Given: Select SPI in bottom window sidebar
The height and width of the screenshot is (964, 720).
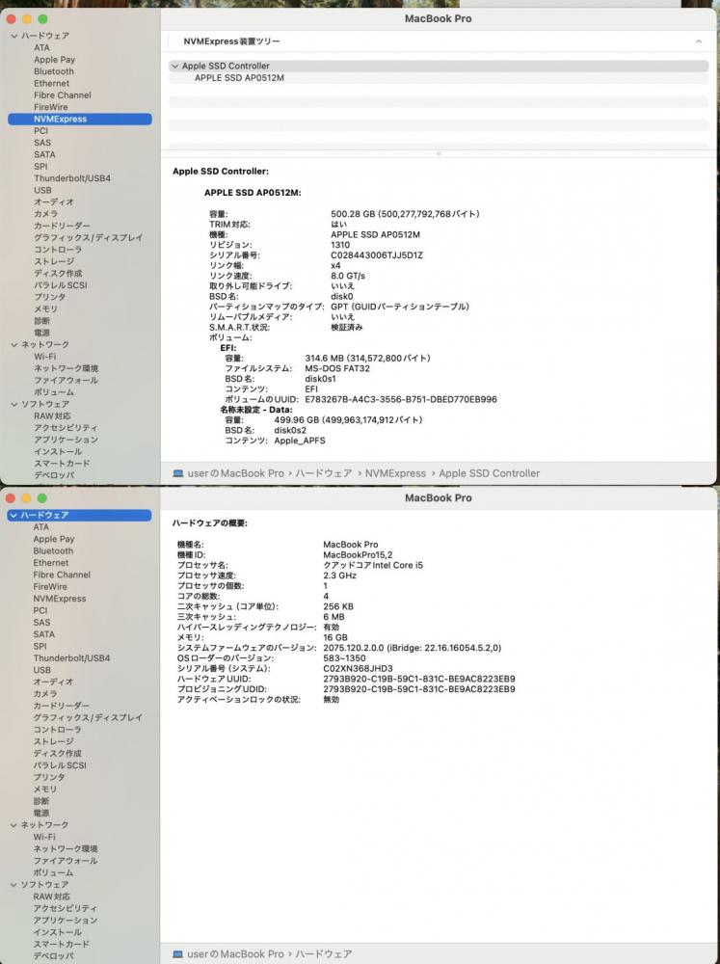Looking at the screenshot, I should [40, 647].
